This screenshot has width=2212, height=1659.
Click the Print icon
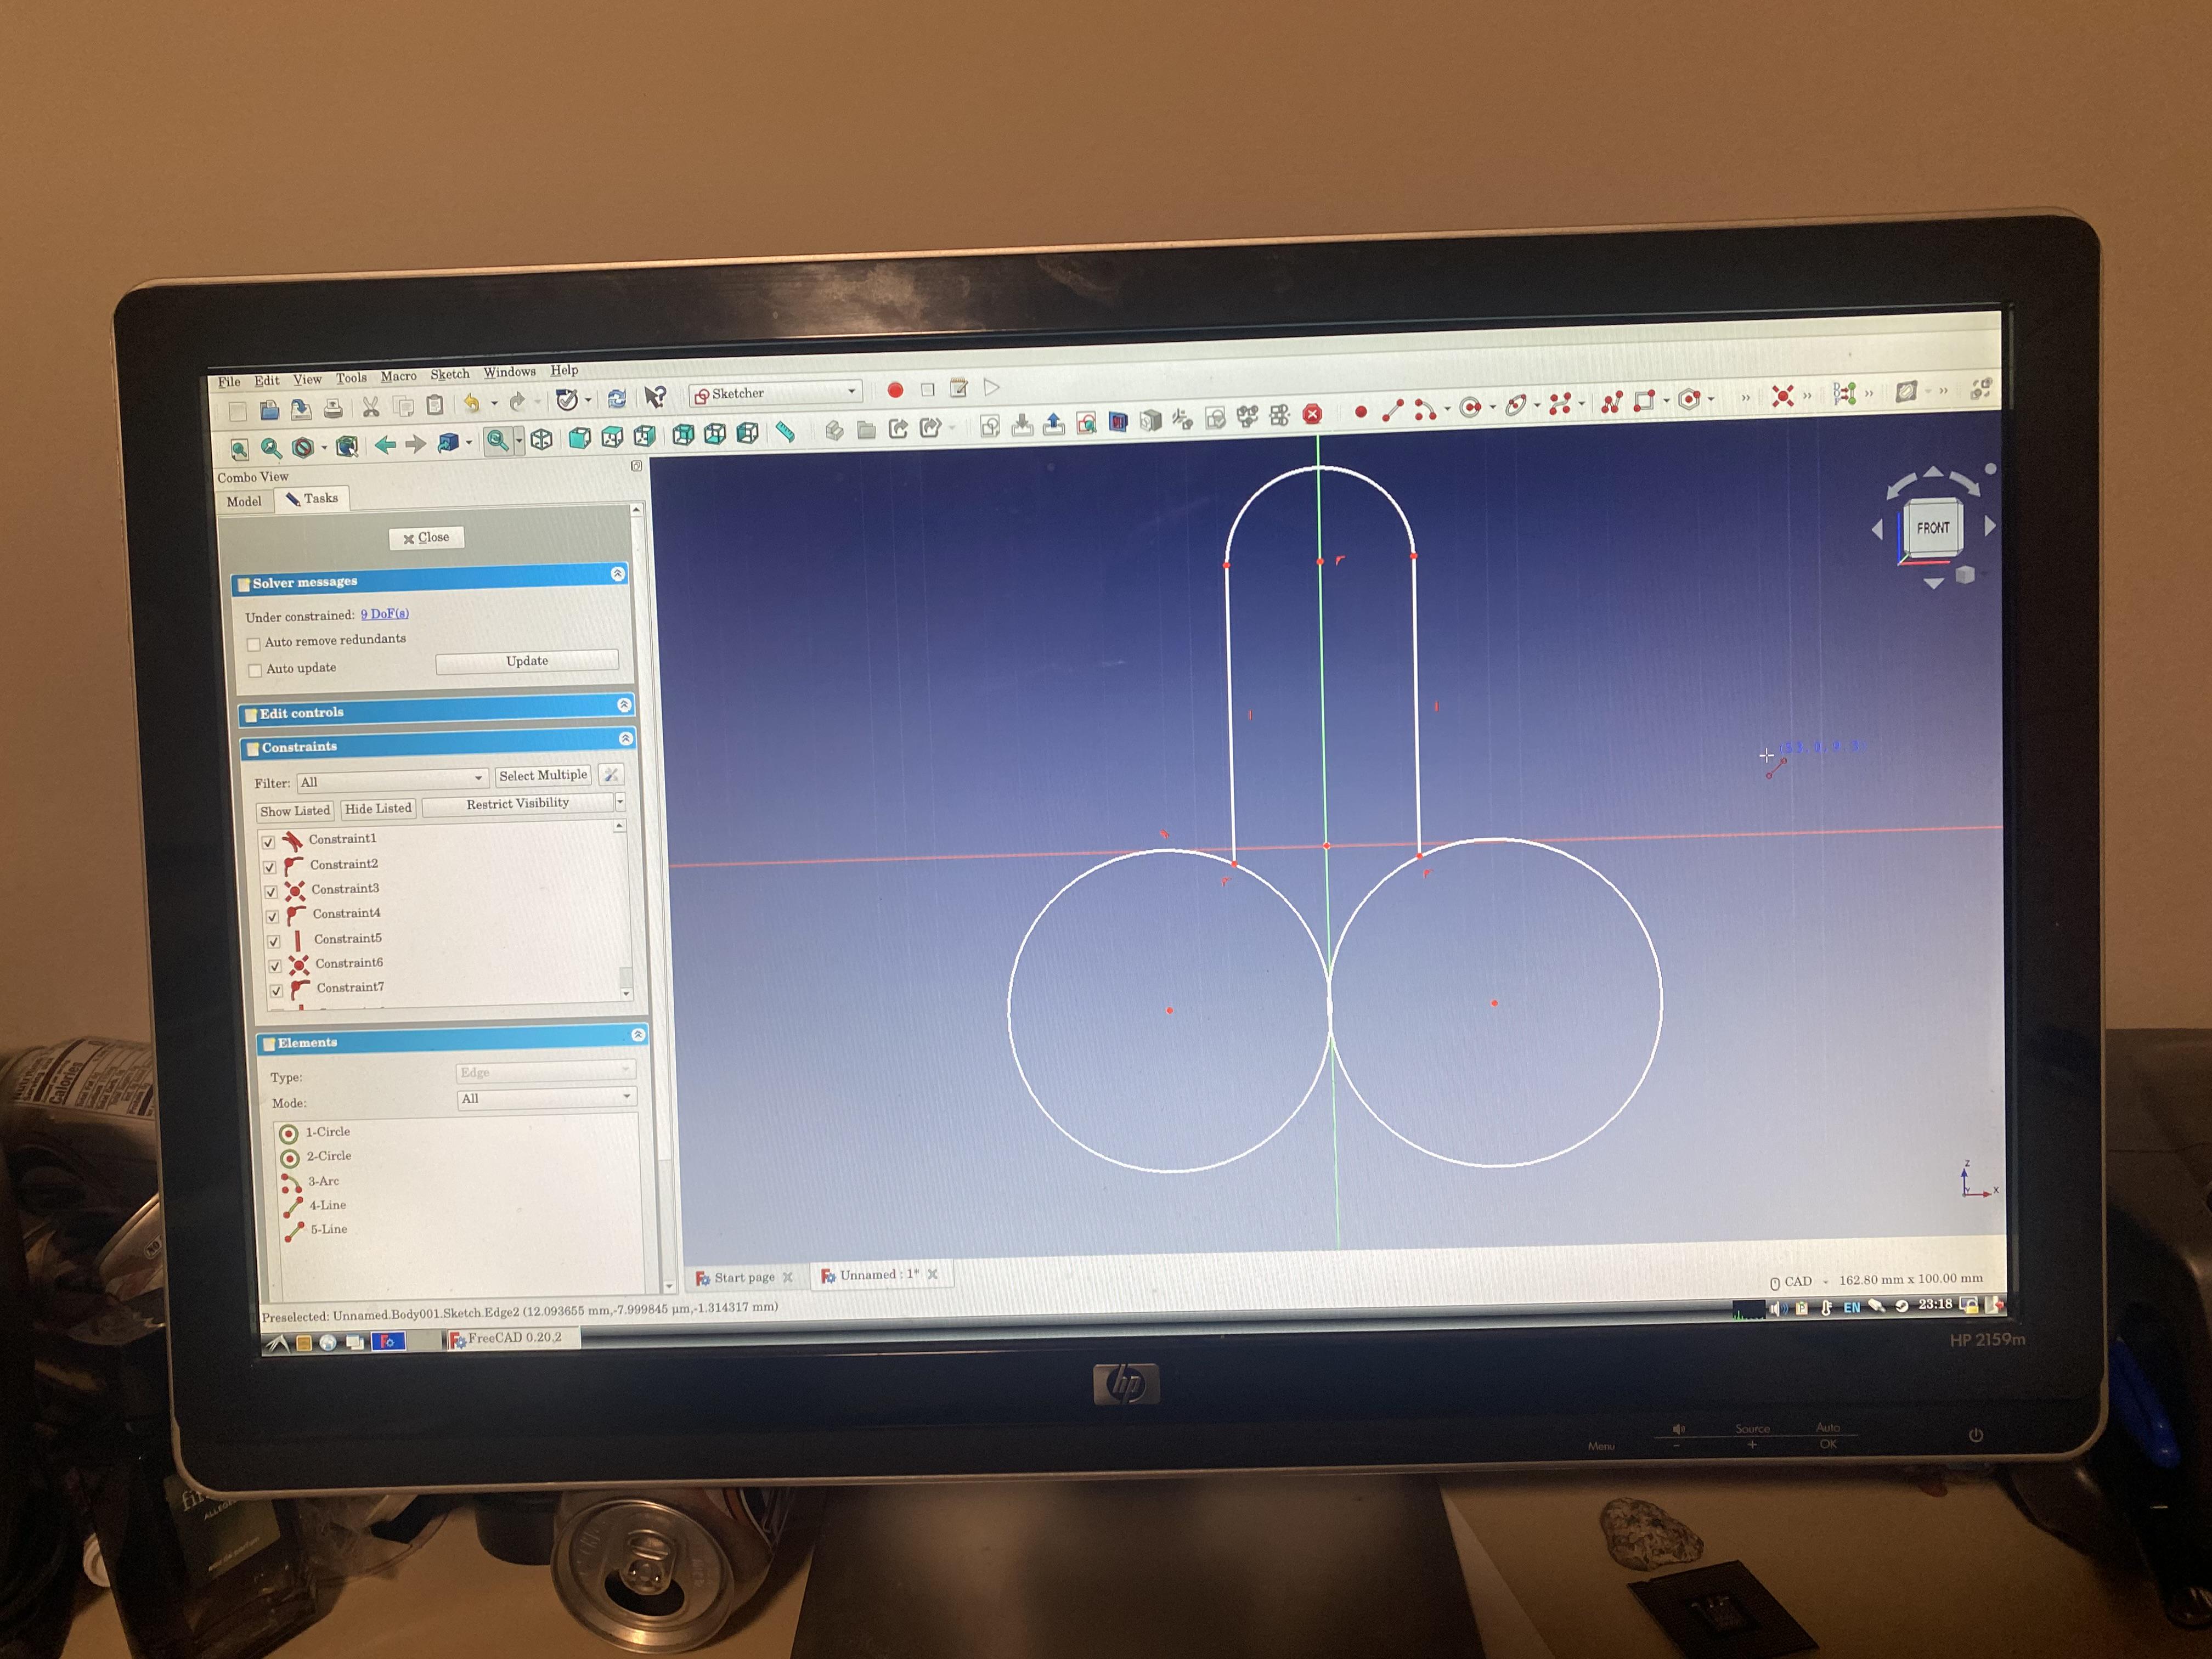click(333, 409)
